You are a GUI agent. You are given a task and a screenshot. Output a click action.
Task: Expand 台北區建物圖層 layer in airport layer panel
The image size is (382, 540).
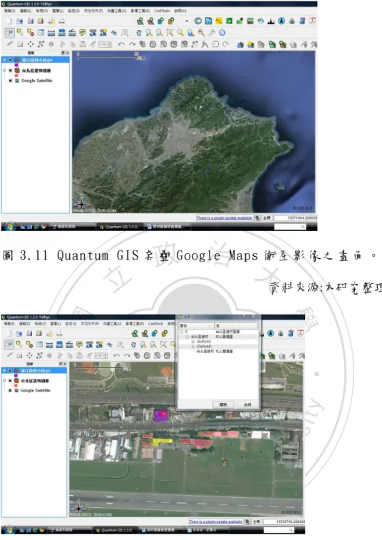(4, 380)
